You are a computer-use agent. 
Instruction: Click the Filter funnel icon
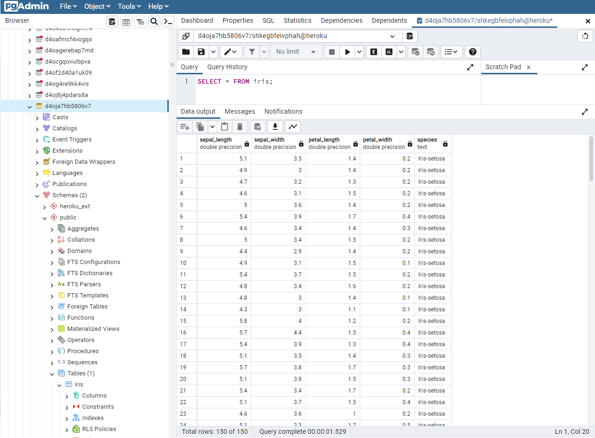(x=251, y=52)
